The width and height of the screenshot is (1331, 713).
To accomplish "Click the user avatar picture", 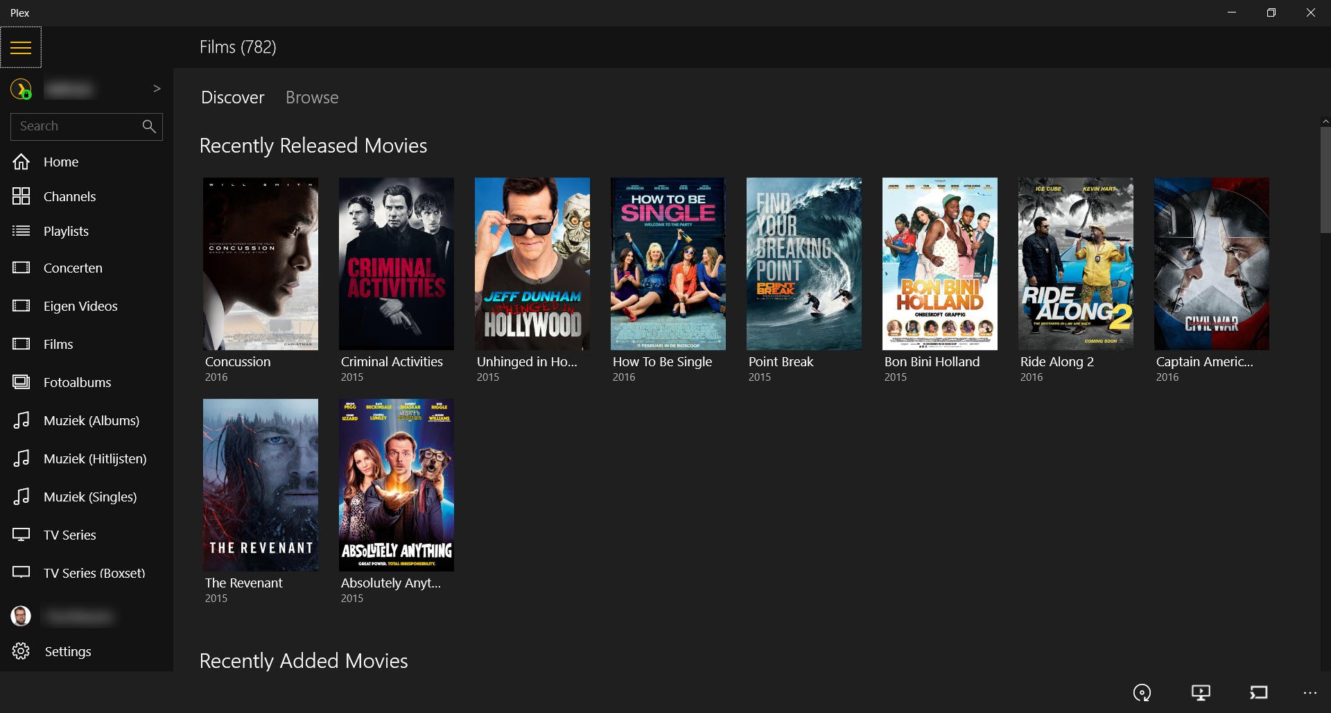I will pos(21,616).
